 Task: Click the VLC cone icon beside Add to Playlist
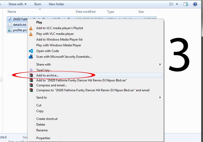(31, 28)
